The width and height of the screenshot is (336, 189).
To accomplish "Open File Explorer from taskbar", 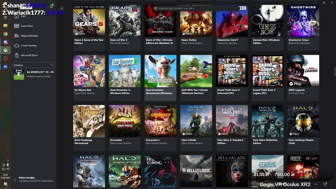I will [5, 26].
